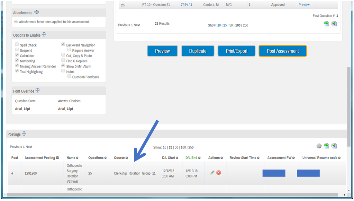The width and height of the screenshot is (354, 201).
Task: Click the pencil edit icon for posting 1291260
Action: (212, 173)
